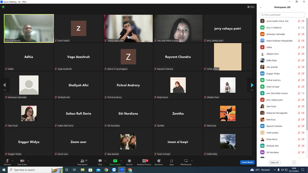The width and height of the screenshot is (308, 173).
Task: Toggle video for Shofiyah Afni in list
Action: (303, 146)
